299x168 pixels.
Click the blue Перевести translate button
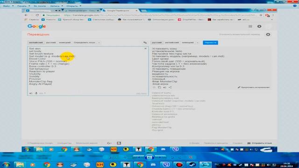click(210, 42)
